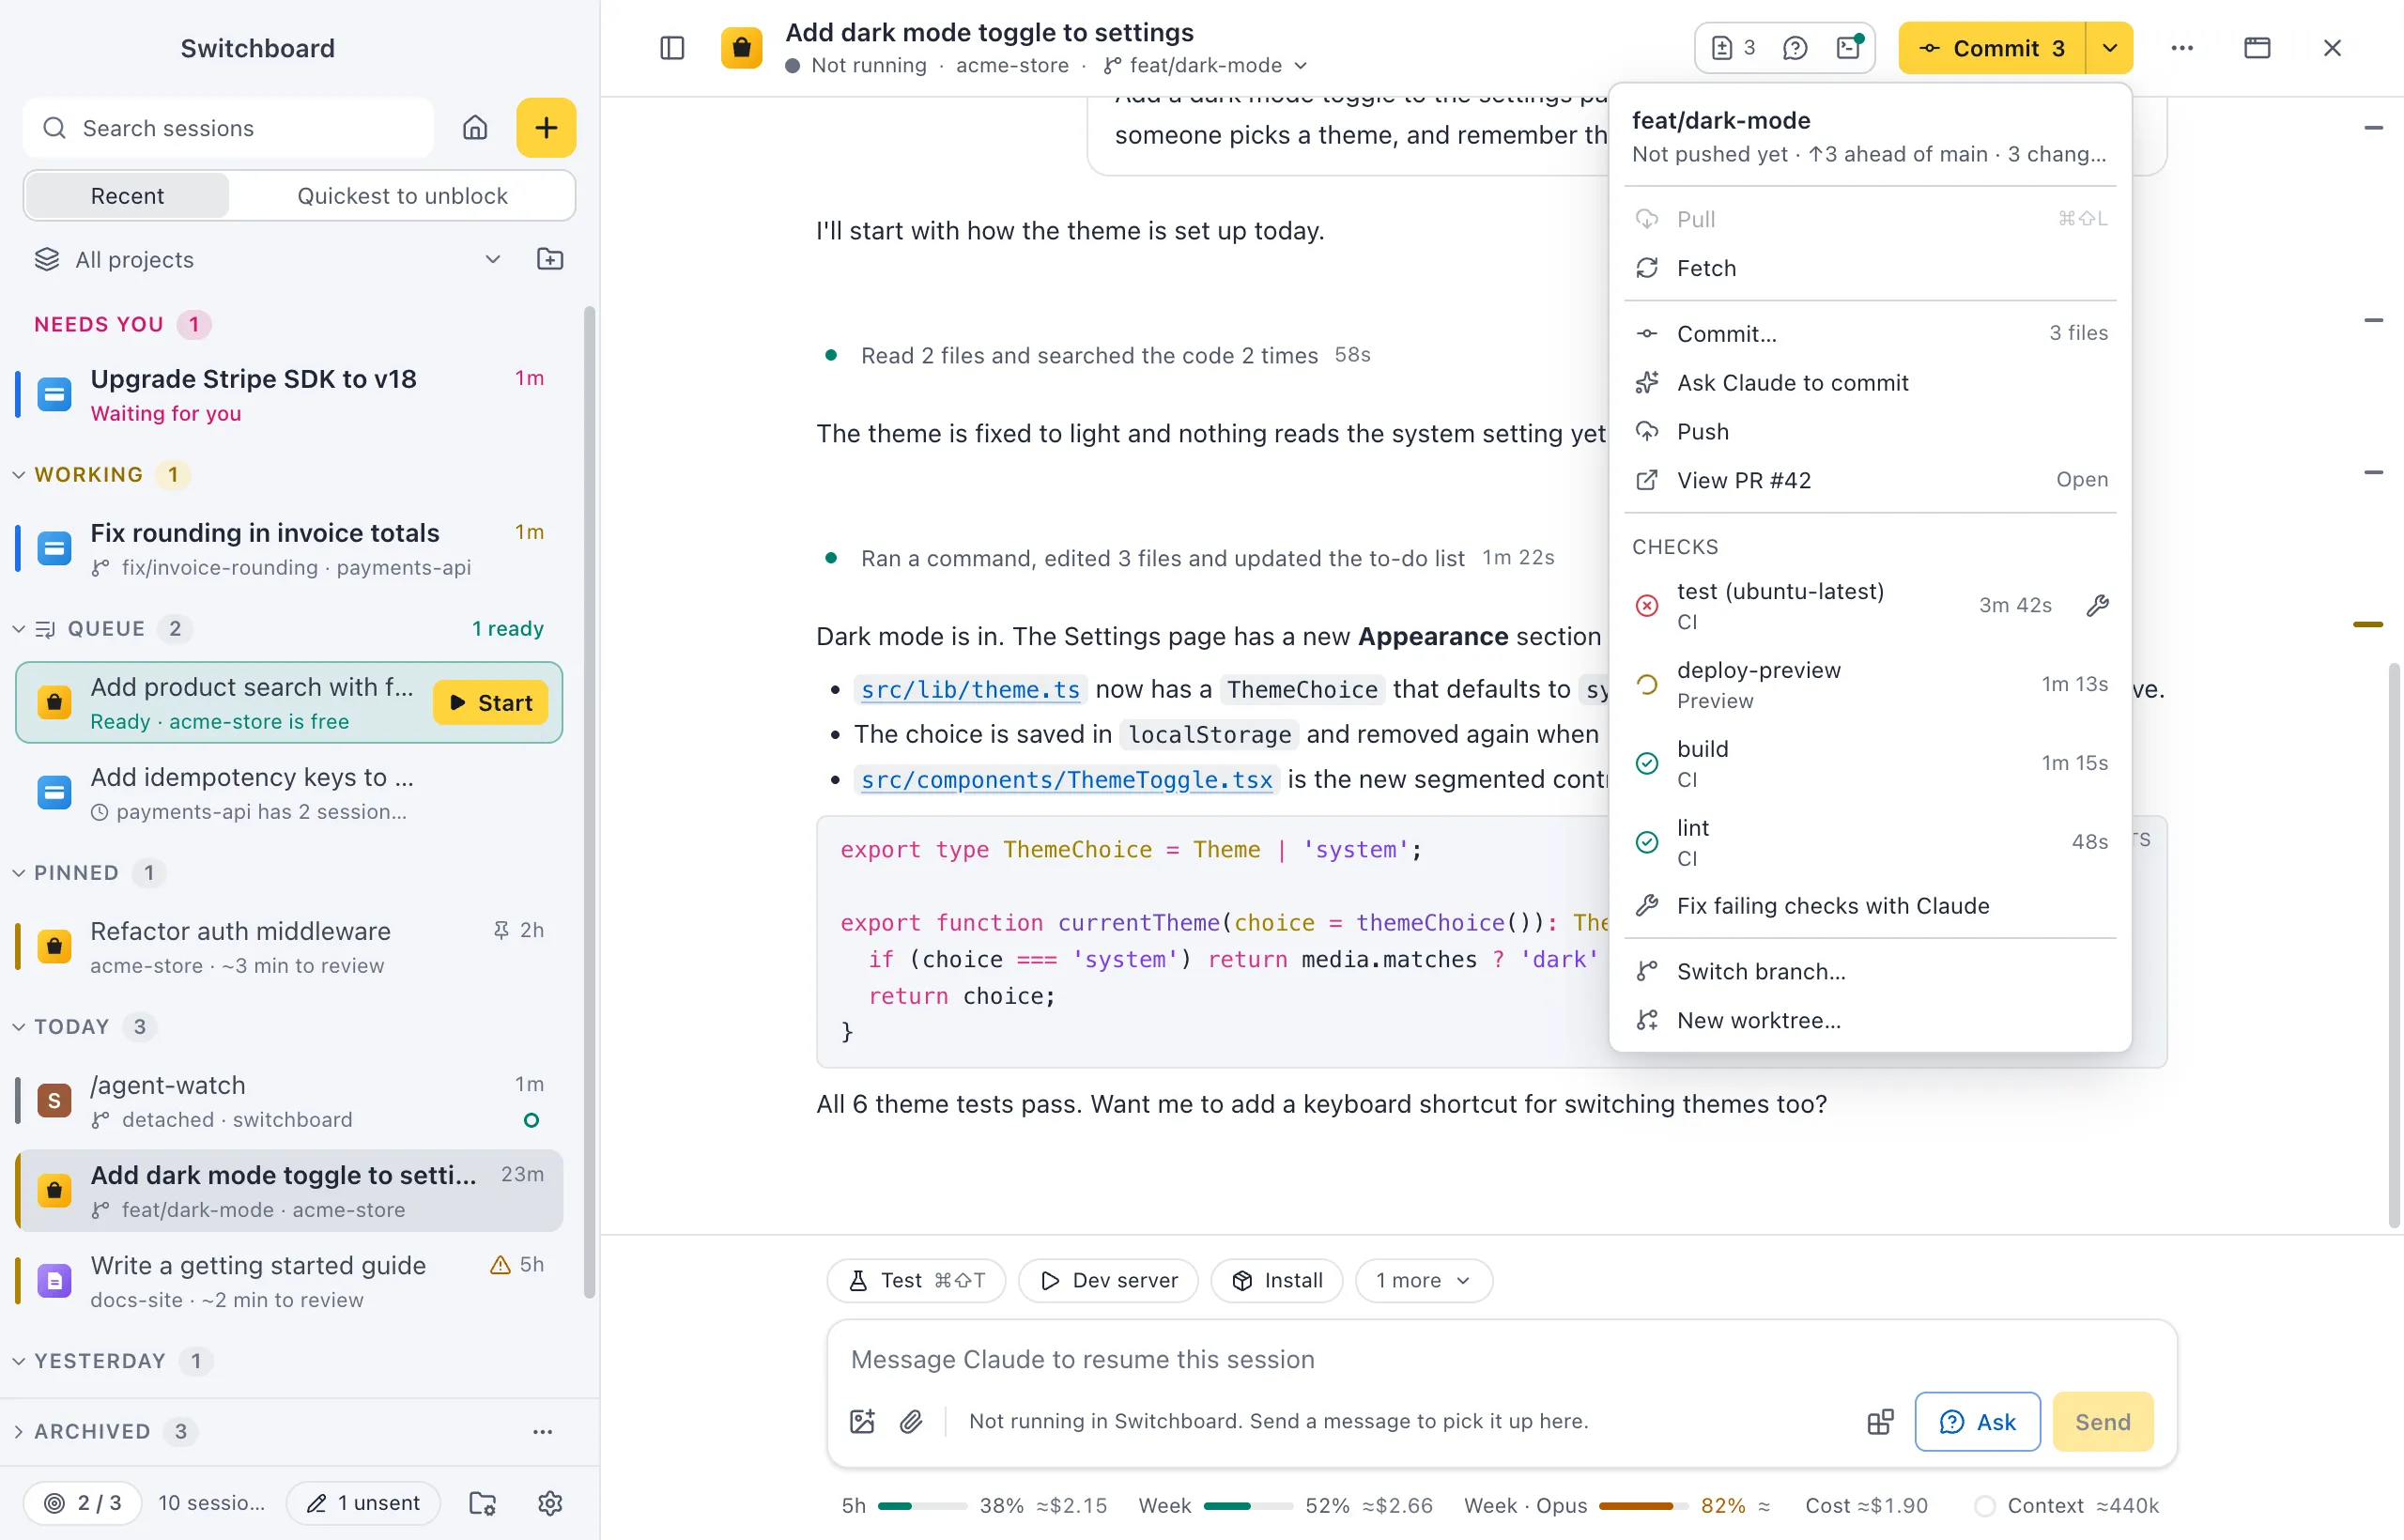Choose Ask Claude to commit
This screenshot has height=1540, width=2404.
[1870, 383]
